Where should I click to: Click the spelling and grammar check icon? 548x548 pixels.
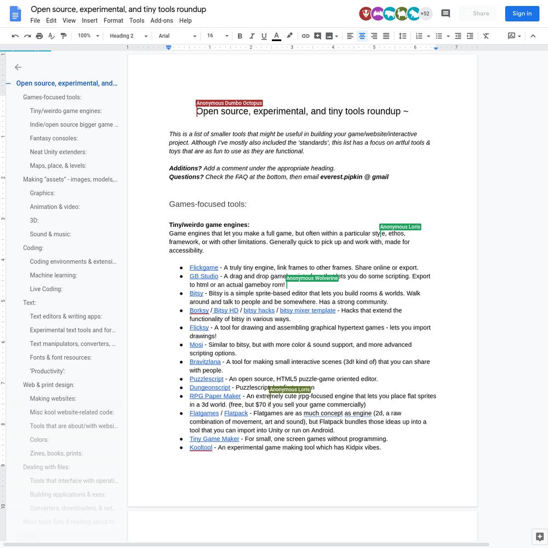tap(52, 36)
